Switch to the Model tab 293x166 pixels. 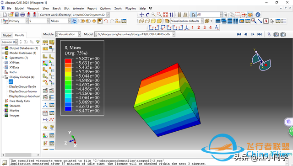click(x=7, y=35)
